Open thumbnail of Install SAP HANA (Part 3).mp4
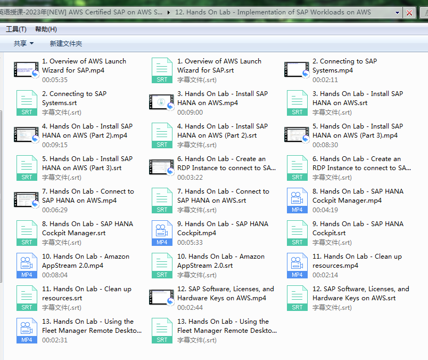Screen dimensions: 428x360 [297, 135]
